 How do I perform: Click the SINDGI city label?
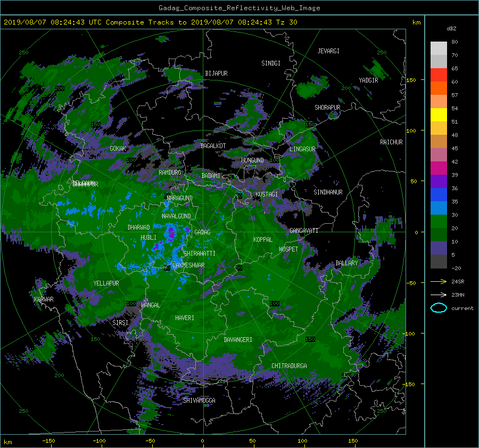[271, 63]
